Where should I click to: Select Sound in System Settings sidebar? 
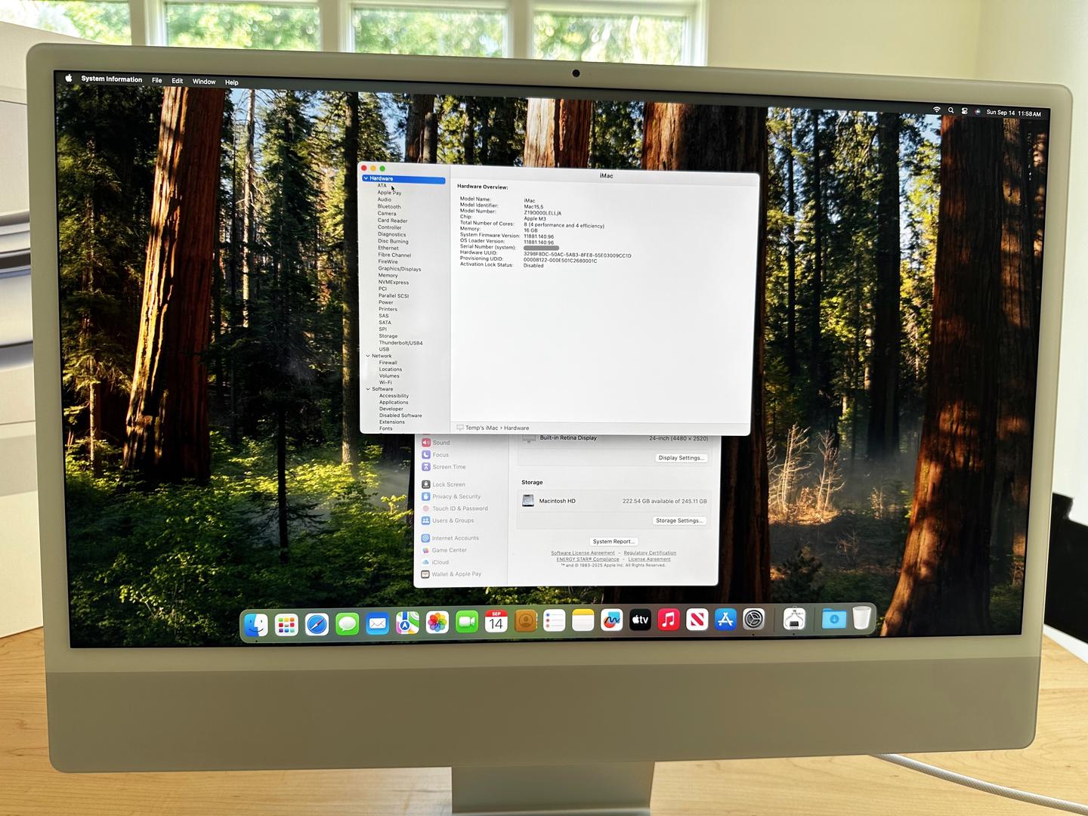(x=436, y=443)
